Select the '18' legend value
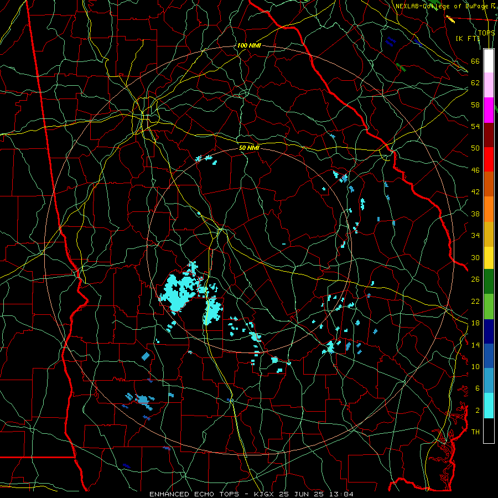This screenshot has width=498, height=498. (x=475, y=323)
